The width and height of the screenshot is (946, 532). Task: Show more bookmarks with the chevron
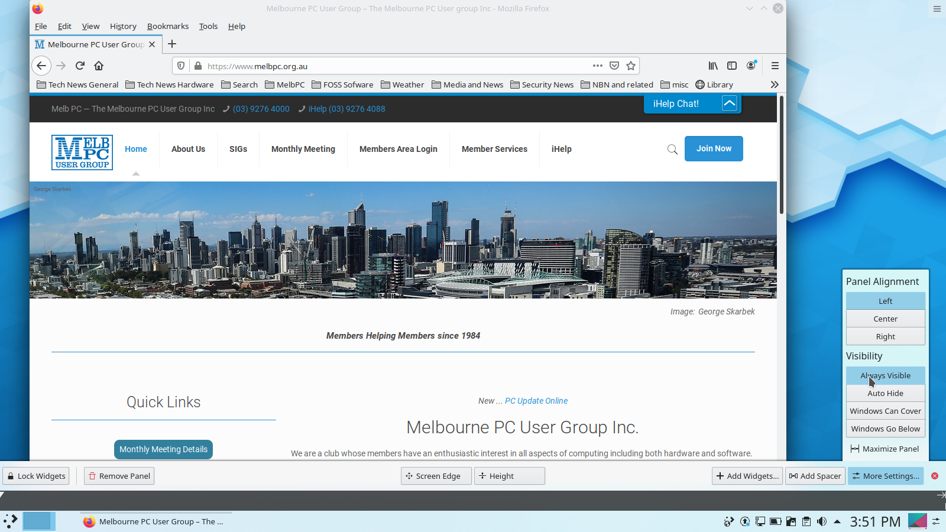tap(775, 85)
